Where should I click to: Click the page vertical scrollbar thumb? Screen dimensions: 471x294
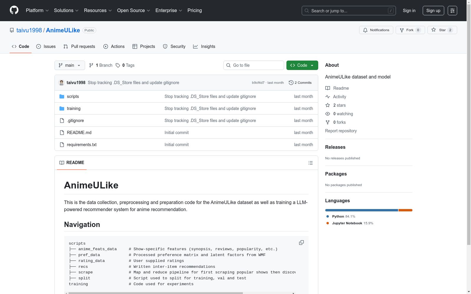click(x=469, y=124)
